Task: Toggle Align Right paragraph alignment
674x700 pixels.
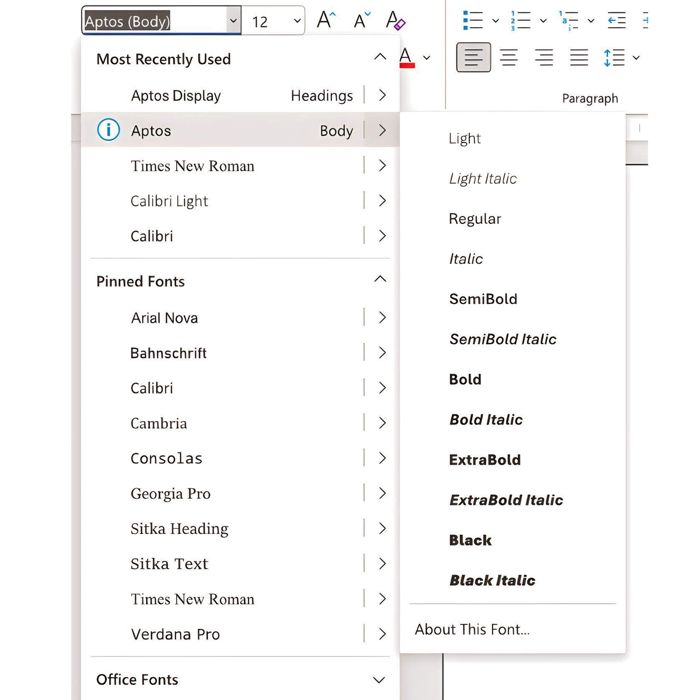Action: click(544, 57)
